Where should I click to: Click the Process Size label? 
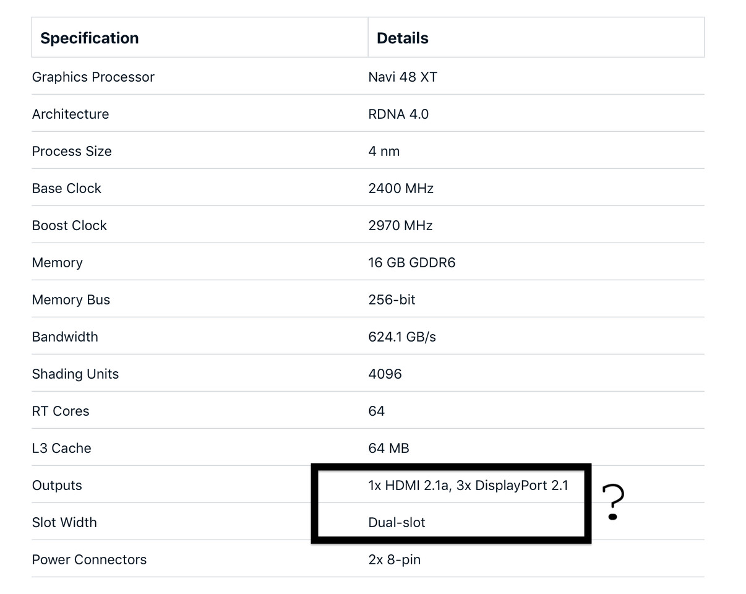tap(72, 152)
